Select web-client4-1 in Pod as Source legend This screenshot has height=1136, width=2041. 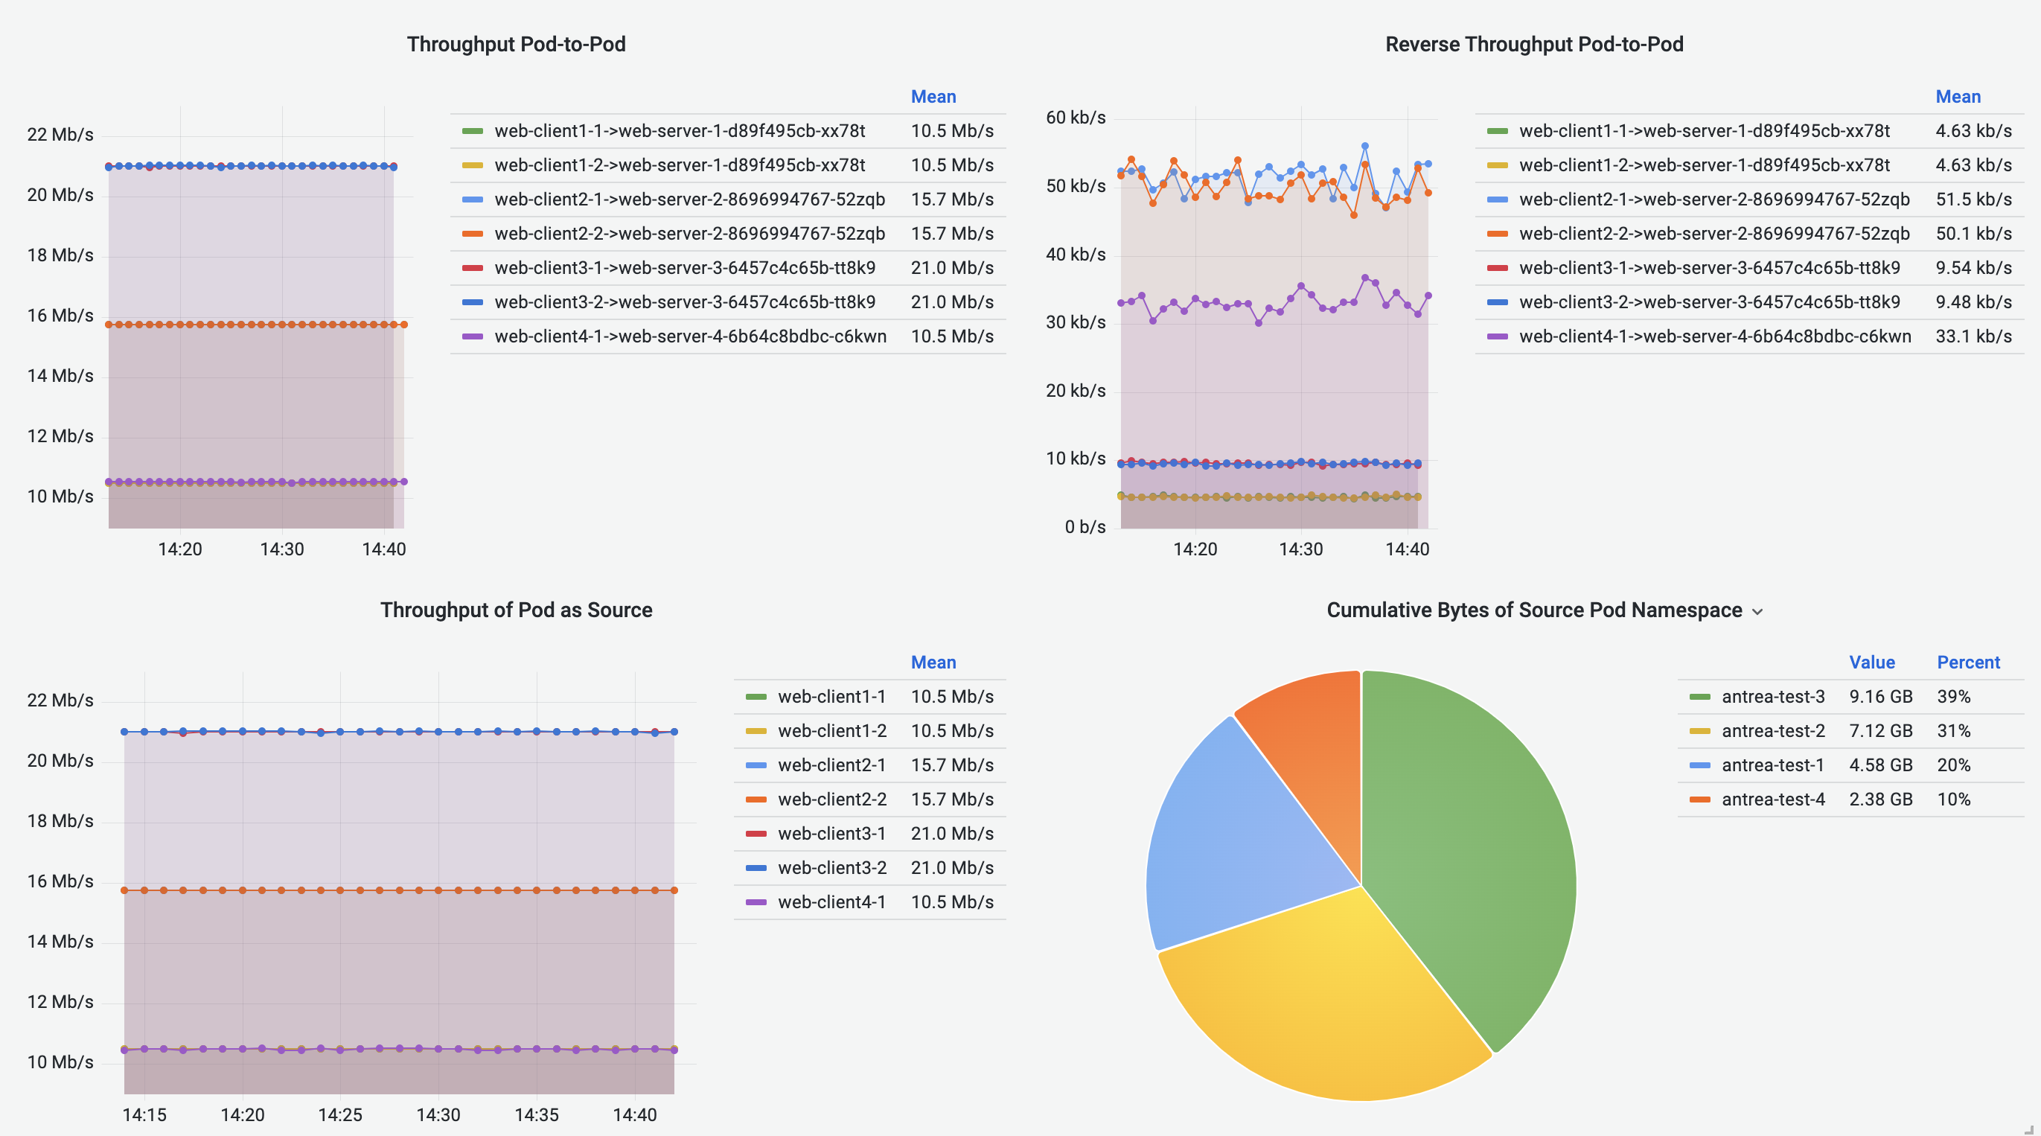(832, 902)
